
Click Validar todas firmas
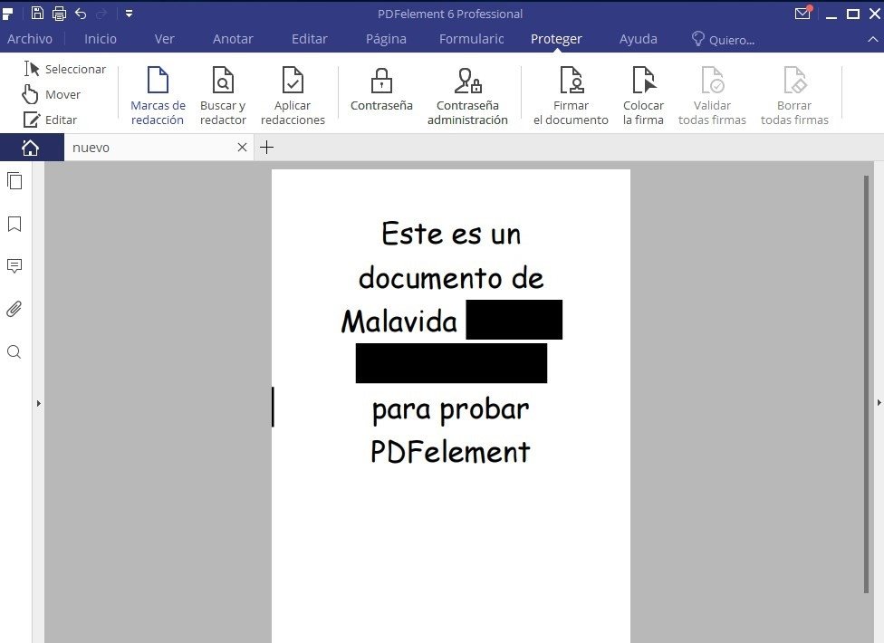point(712,96)
